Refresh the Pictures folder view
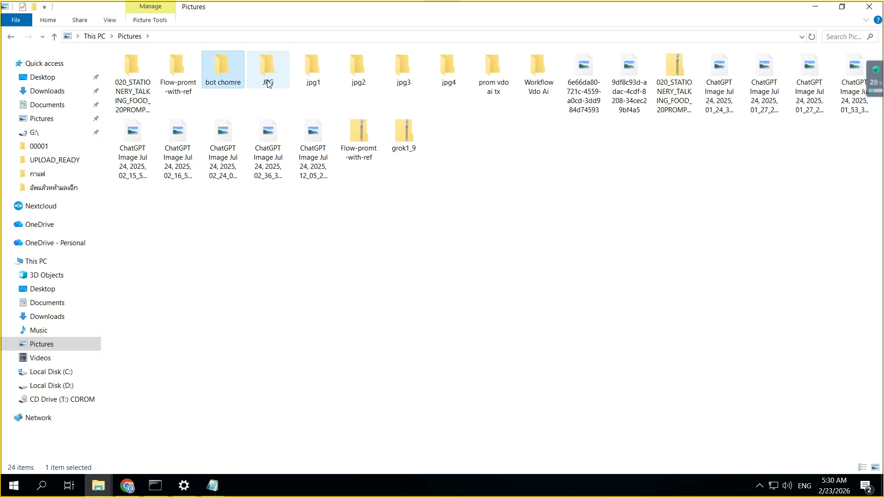 coord(812,36)
